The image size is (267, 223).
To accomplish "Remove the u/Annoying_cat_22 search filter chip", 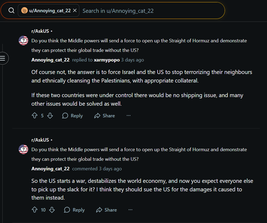I will point(75,11).
